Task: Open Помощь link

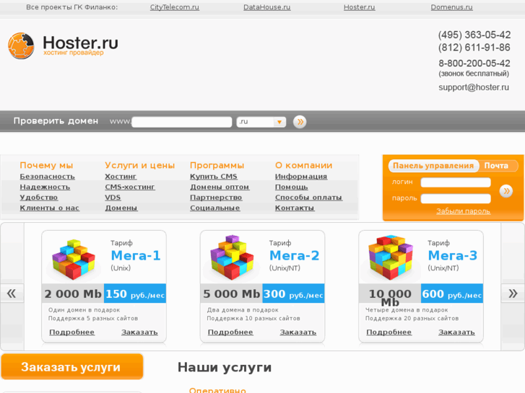Action: tap(292, 187)
